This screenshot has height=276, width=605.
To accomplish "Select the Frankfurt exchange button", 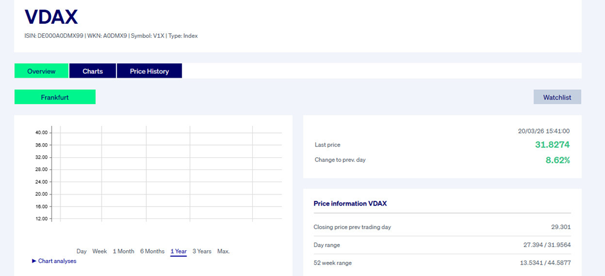I will tap(55, 98).
